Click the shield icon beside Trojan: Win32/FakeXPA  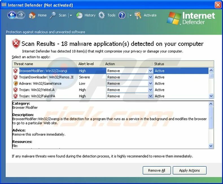click(x=16, y=96)
